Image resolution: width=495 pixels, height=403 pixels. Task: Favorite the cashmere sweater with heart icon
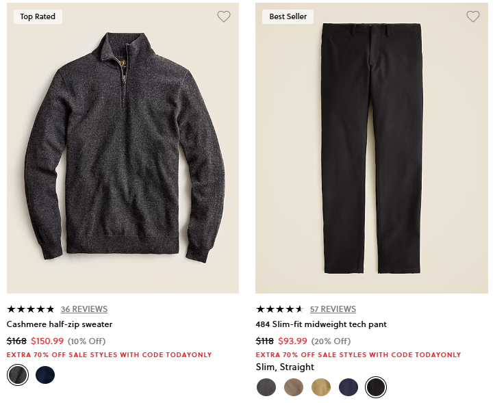click(x=224, y=16)
